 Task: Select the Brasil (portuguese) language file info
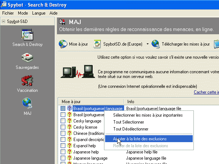[154, 108]
